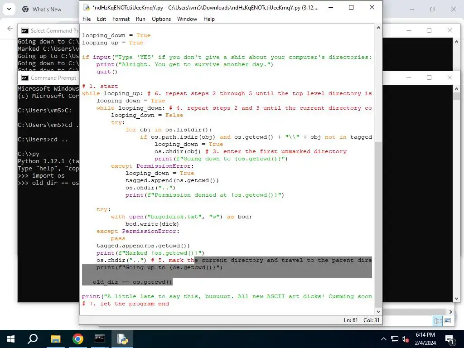Click the muted volume tray icon
The height and width of the screenshot is (348, 464).
(405, 339)
